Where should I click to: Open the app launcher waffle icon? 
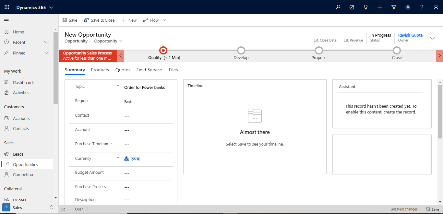tap(7, 7)
